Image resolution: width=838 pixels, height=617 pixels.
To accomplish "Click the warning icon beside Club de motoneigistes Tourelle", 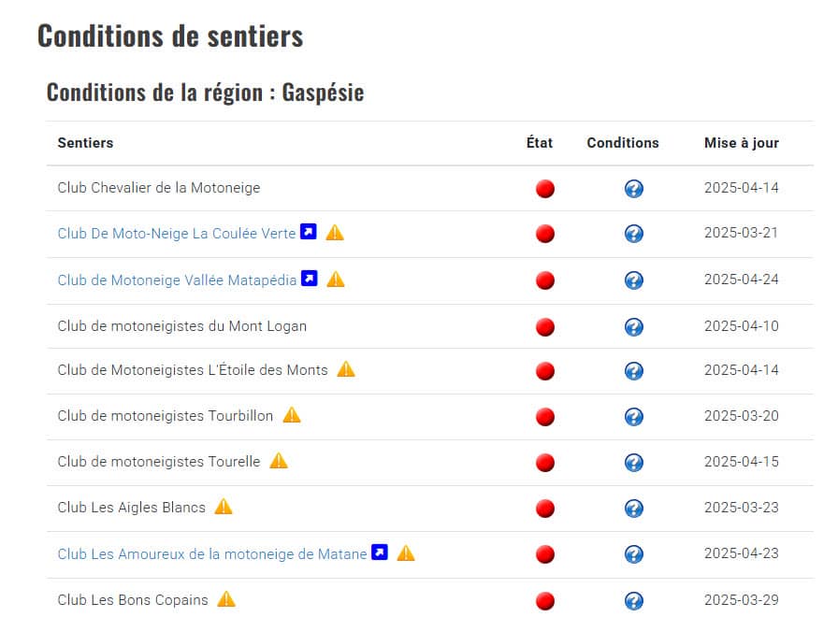I will click(277, 461).
